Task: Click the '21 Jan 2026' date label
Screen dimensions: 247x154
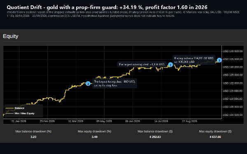Action: coord(19,121)
